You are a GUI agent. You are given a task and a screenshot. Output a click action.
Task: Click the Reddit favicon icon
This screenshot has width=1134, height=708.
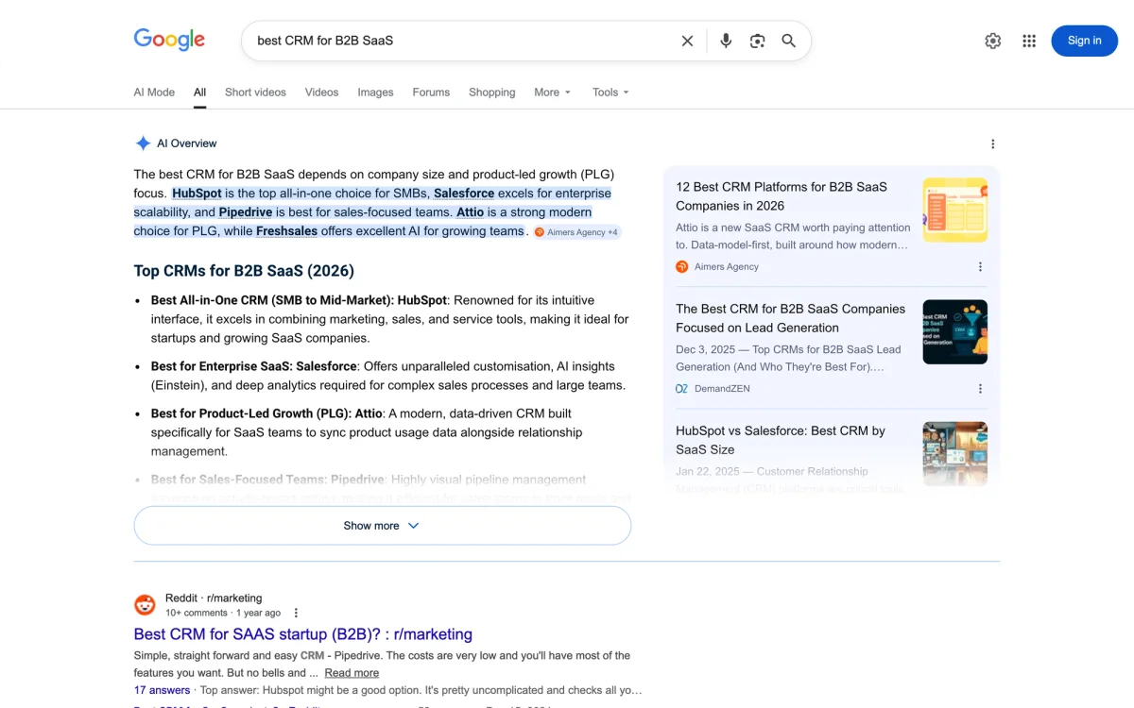coord(145,605)
